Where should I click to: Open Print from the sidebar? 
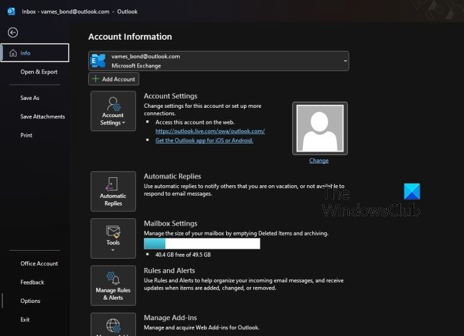tap(26, 135)
